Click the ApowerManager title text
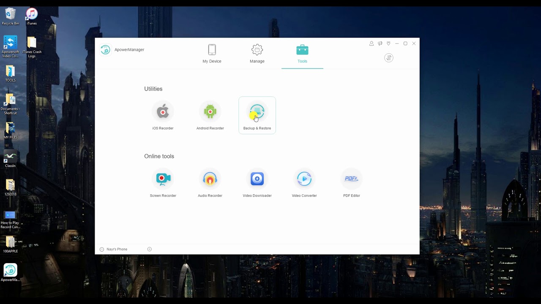The height and width of the screenshot is (304, 541). coord(129,49)
